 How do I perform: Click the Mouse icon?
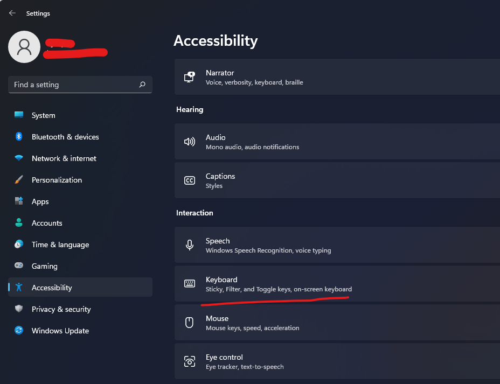point(190,323)
